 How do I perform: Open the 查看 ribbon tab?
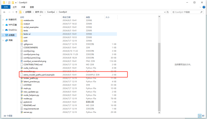pos(32,7)
